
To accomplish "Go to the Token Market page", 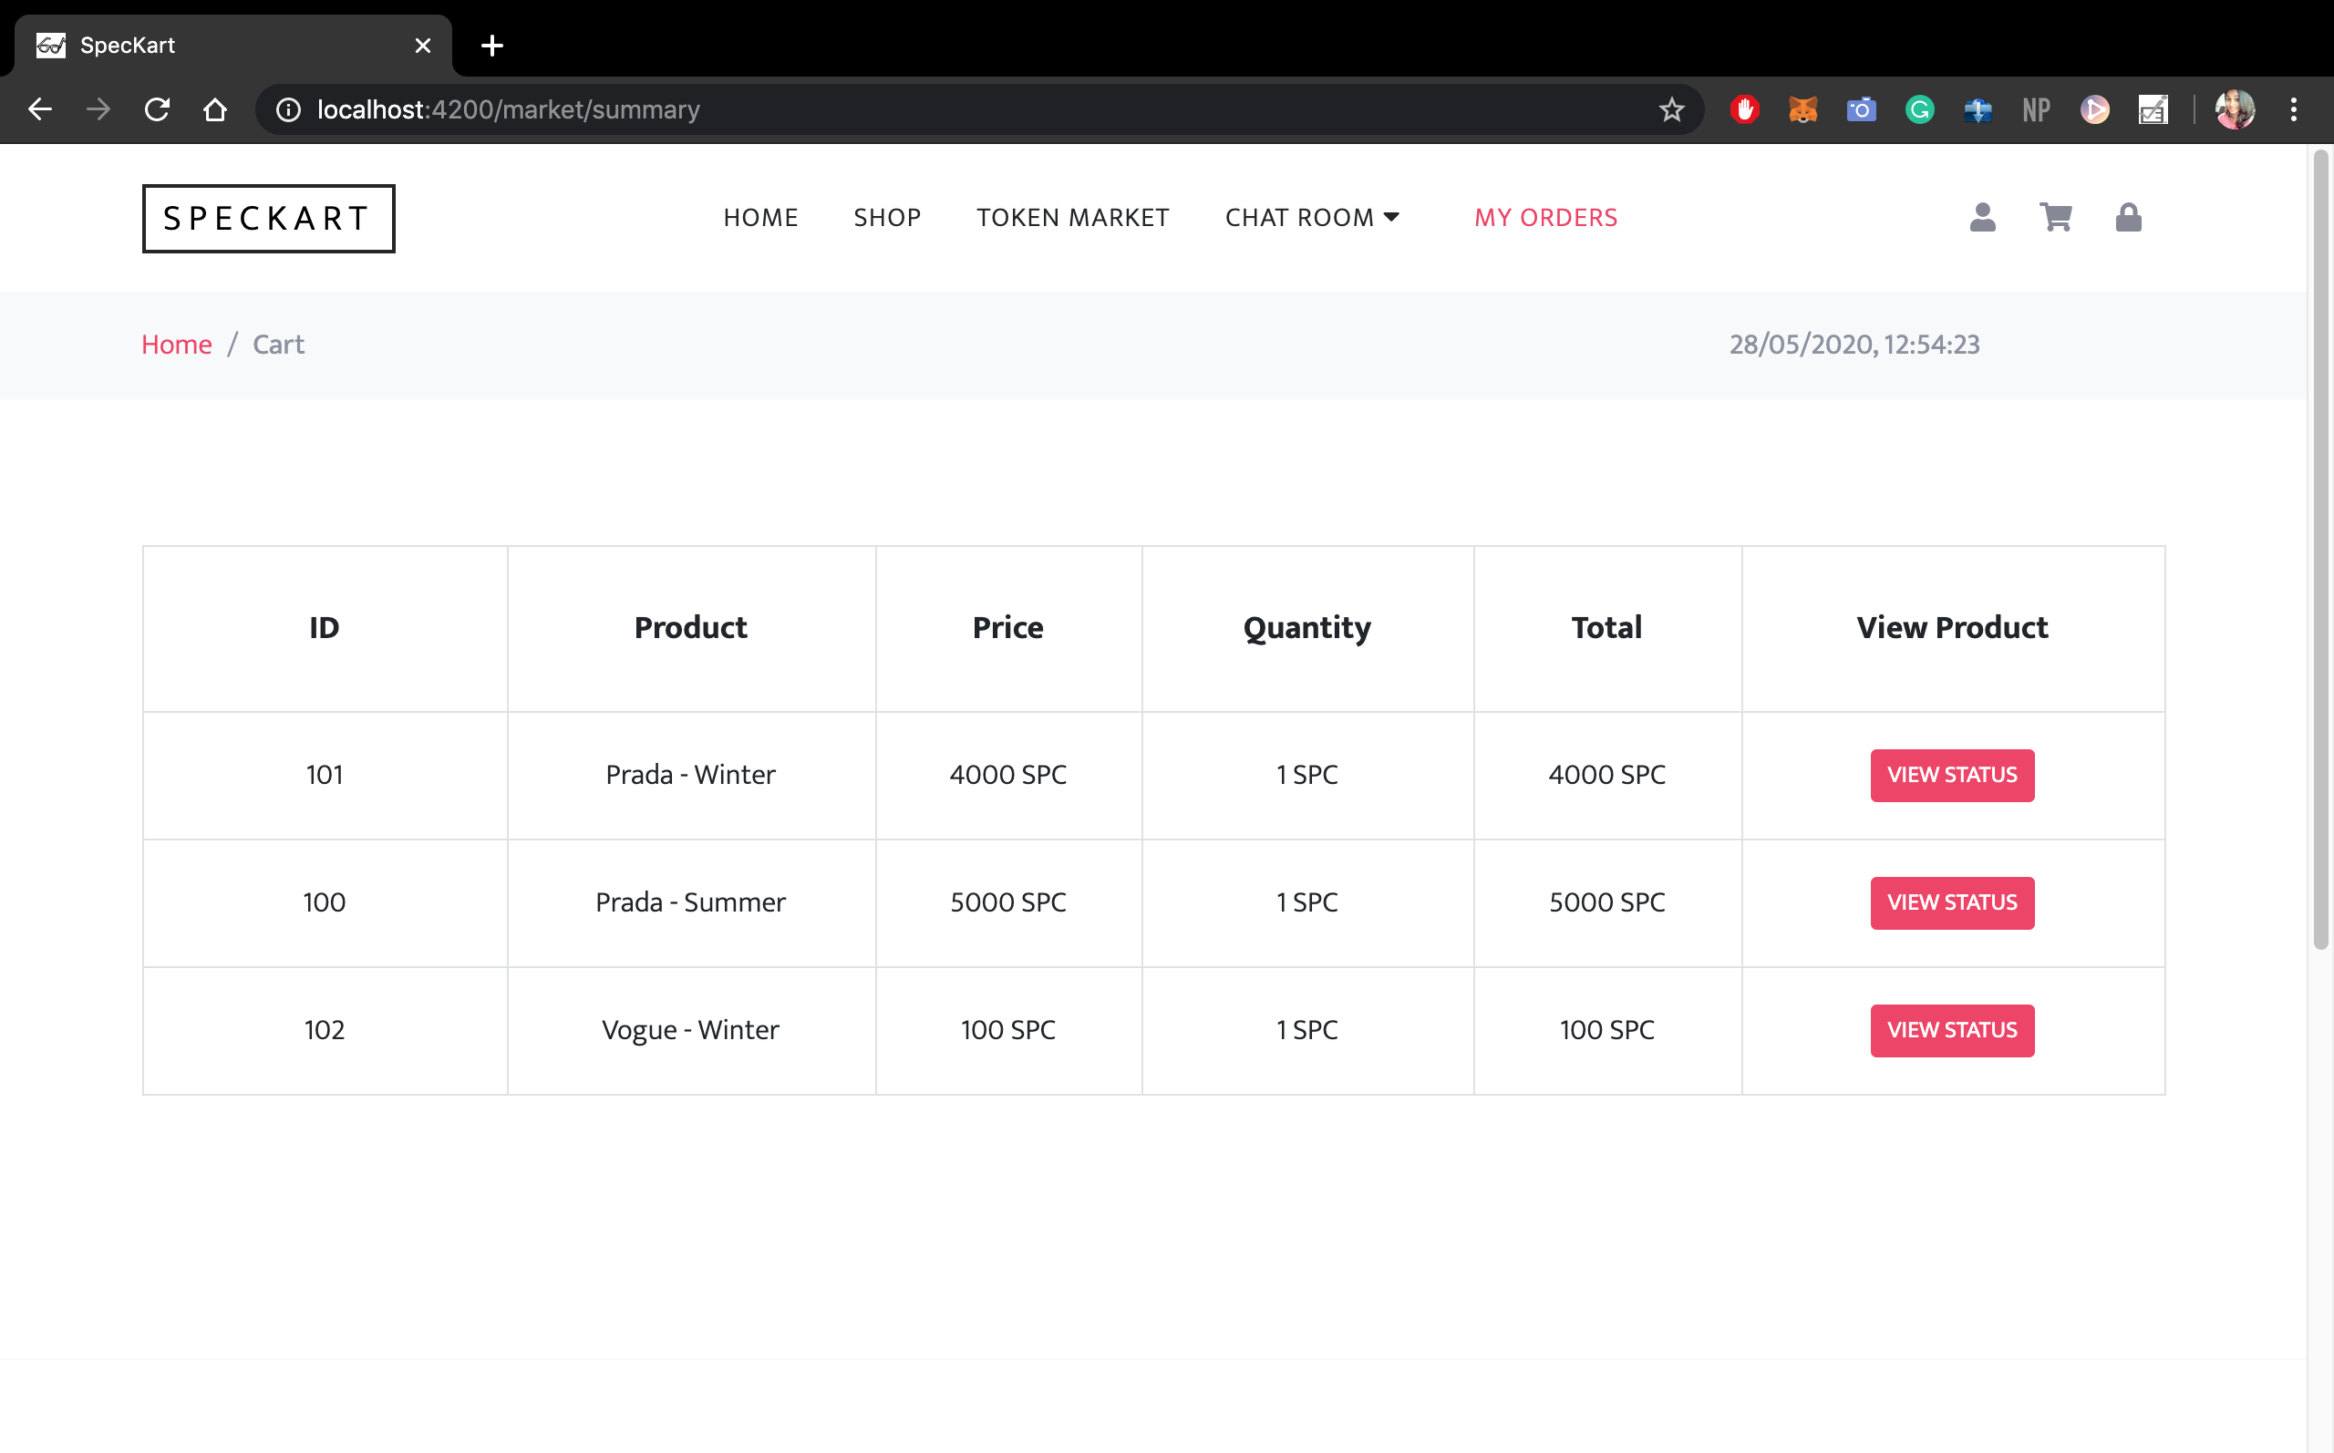I will [x=1072, y=217].
